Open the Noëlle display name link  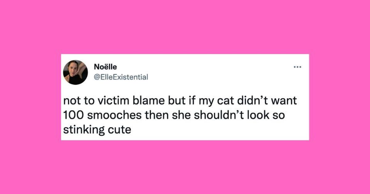pos(105,67)
